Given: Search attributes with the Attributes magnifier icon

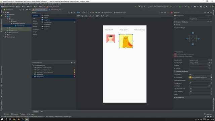Looking at the screenshot, I should [205, 13].
